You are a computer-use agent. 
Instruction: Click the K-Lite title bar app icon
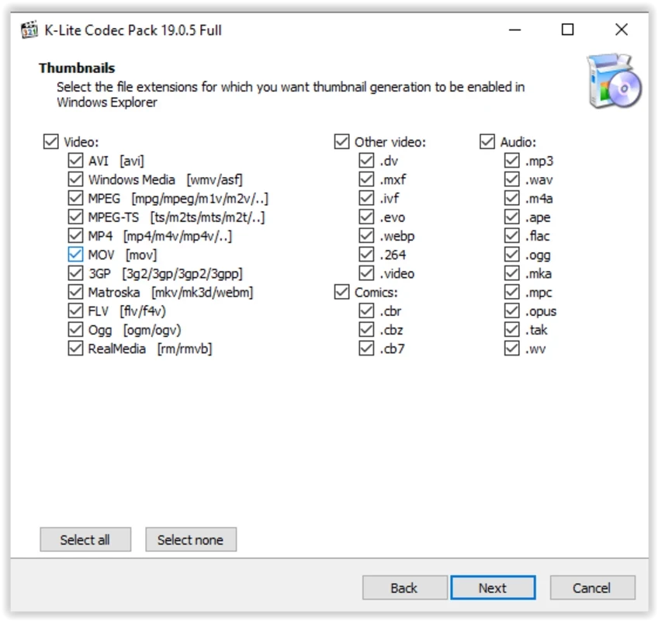(29, 30)
